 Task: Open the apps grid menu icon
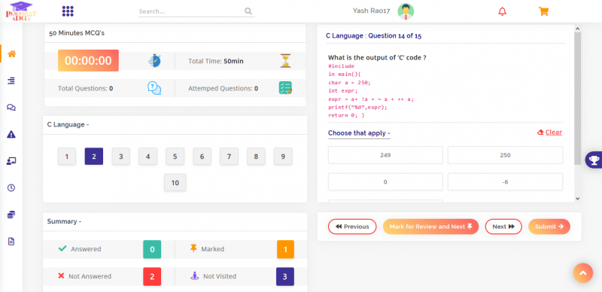(68, 11)
